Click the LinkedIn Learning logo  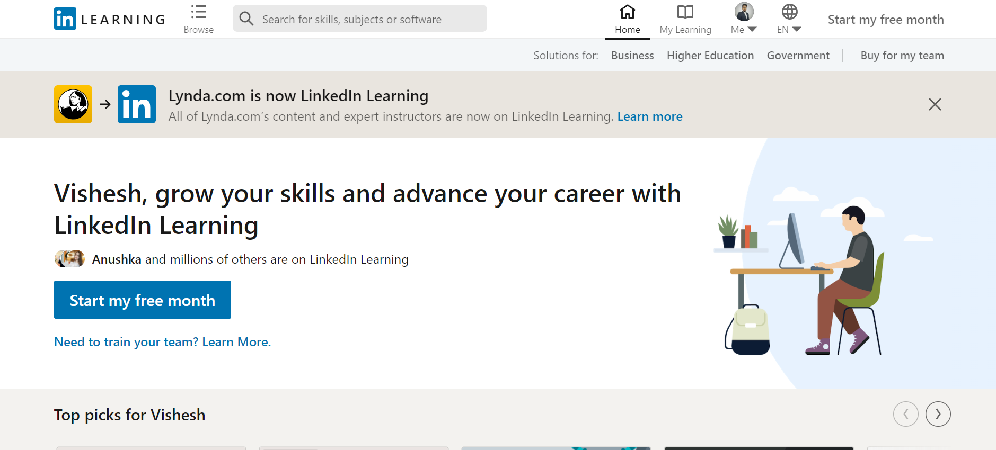tap(110, 19)
